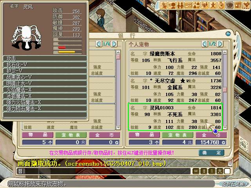Select the 护卫-V skill

45,71
